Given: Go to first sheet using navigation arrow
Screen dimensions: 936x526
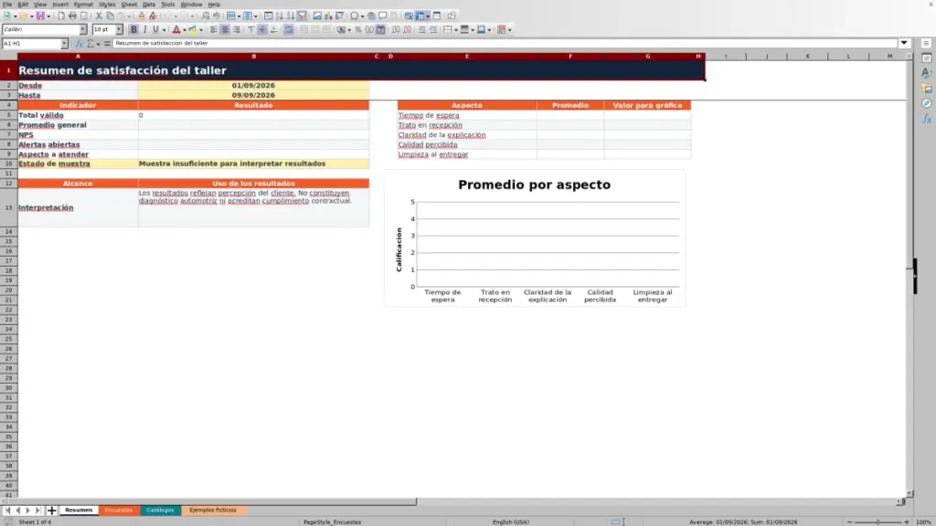Looking at the screenshot, I should point(7,510).
